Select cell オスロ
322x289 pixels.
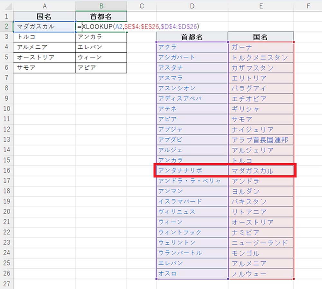[x=192, y=274]
